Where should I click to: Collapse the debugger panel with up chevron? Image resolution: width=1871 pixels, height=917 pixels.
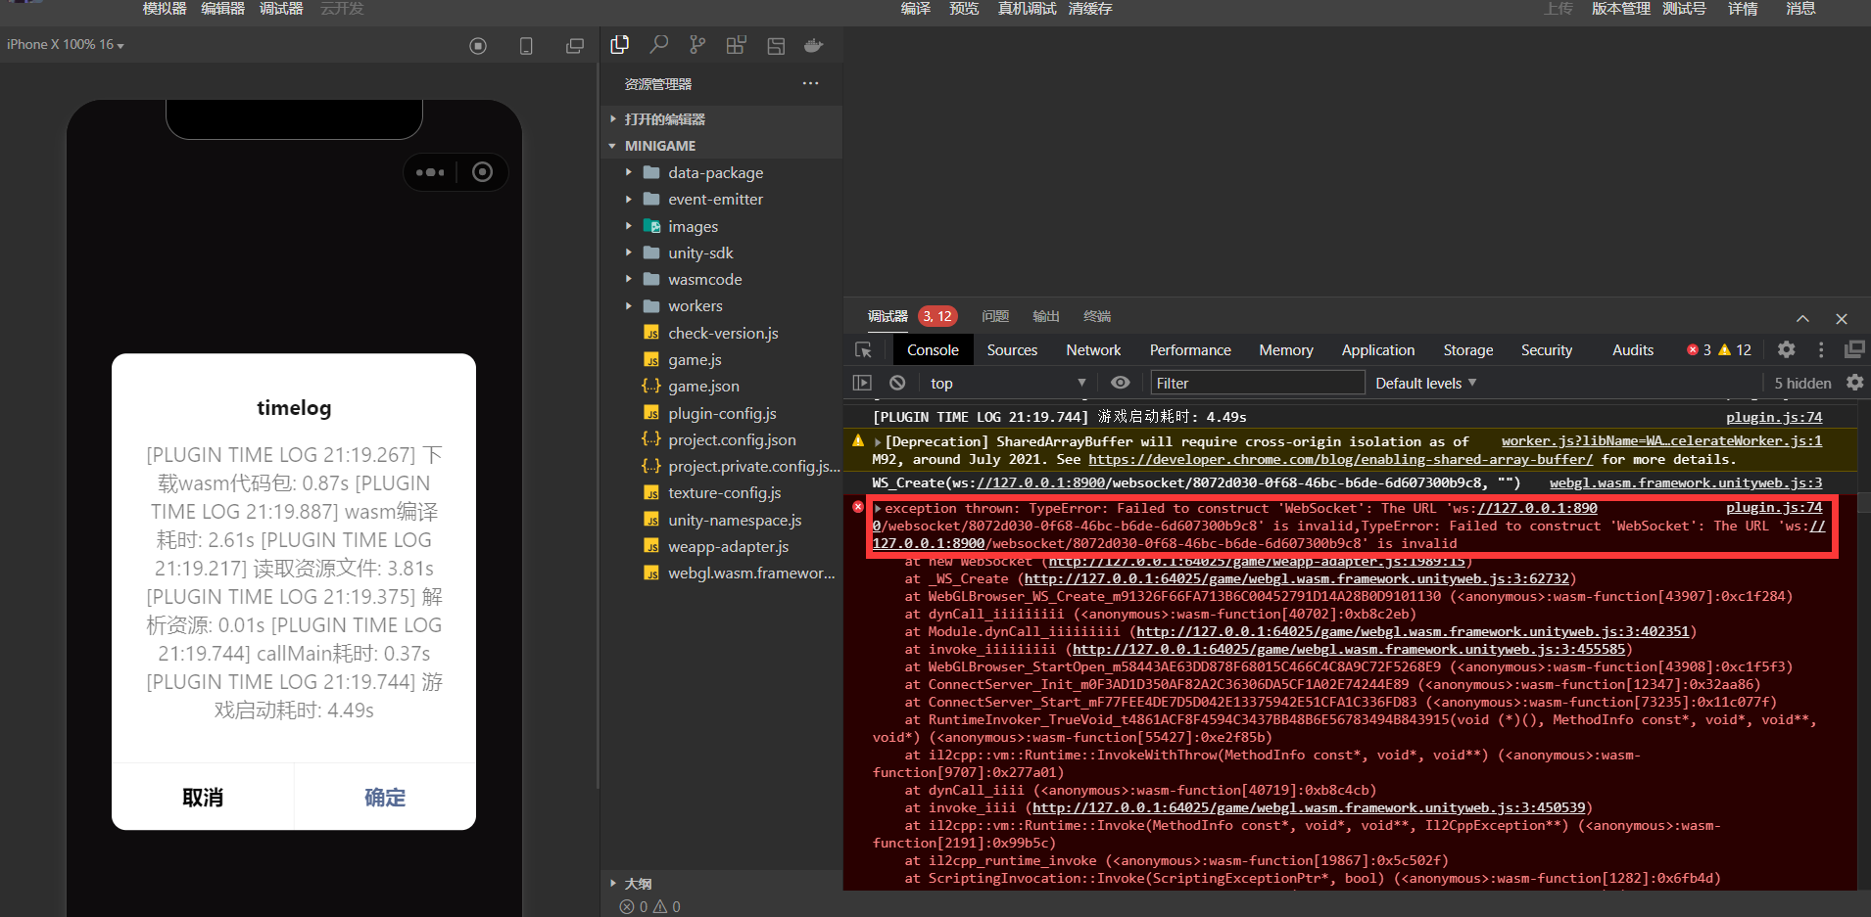pyautogui.click(x=1802, y=318)
